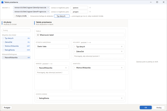Click the table grid icon beside Właściwości tabeli
The image size is (167, 111).
(x=38, y=35)
